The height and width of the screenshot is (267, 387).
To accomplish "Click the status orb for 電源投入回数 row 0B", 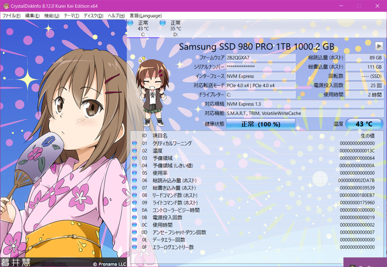I will [x=134, y=217].
